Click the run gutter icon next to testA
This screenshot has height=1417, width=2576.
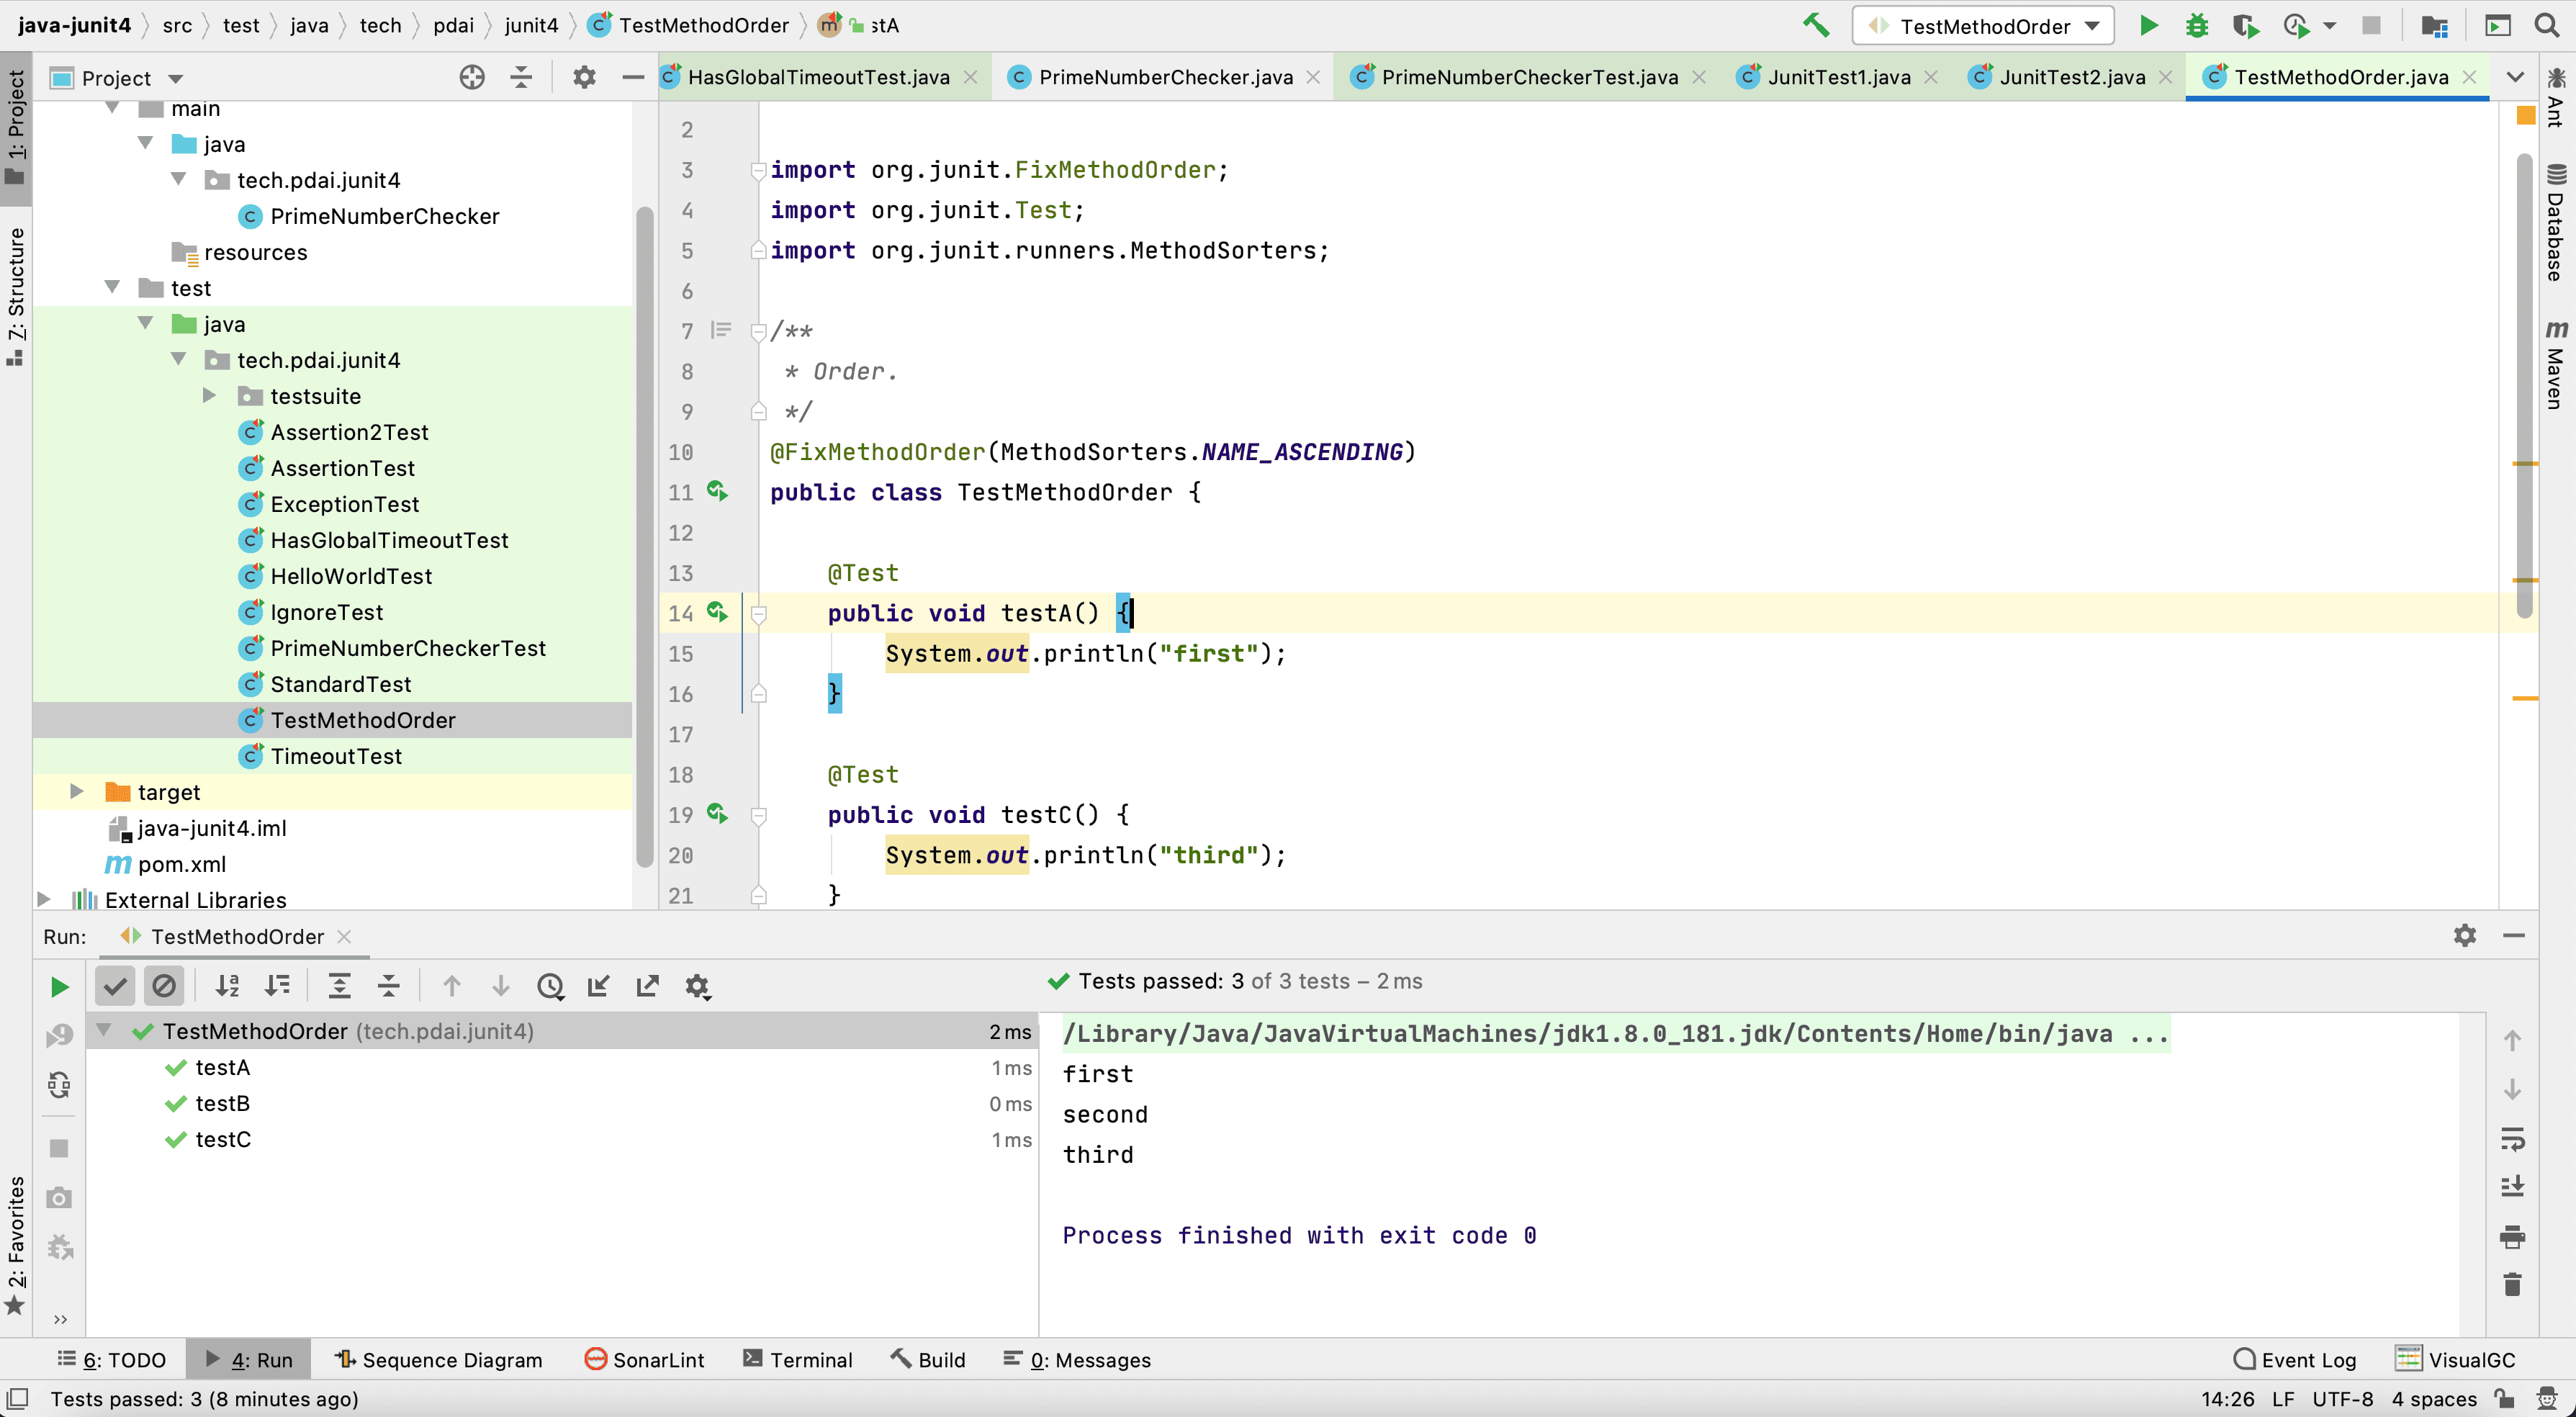coord(717,611)
